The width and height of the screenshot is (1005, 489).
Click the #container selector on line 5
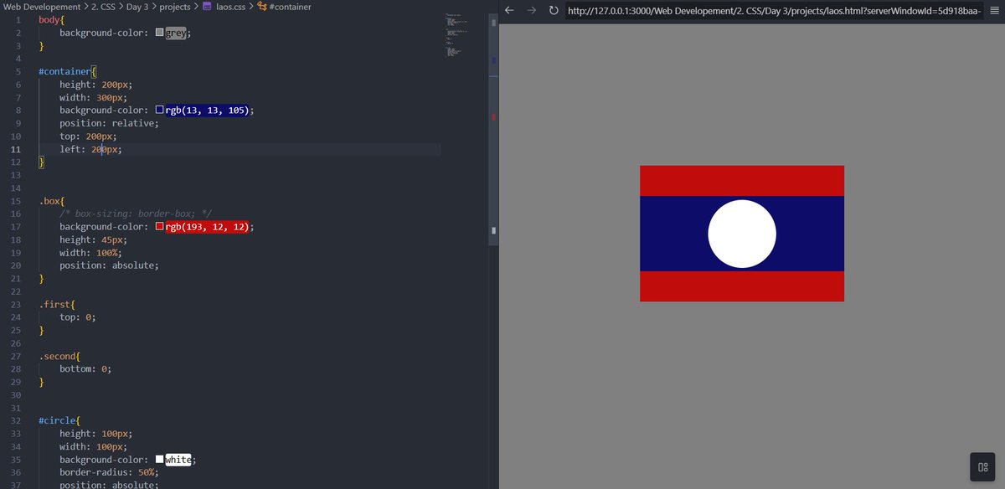[64, 72]
